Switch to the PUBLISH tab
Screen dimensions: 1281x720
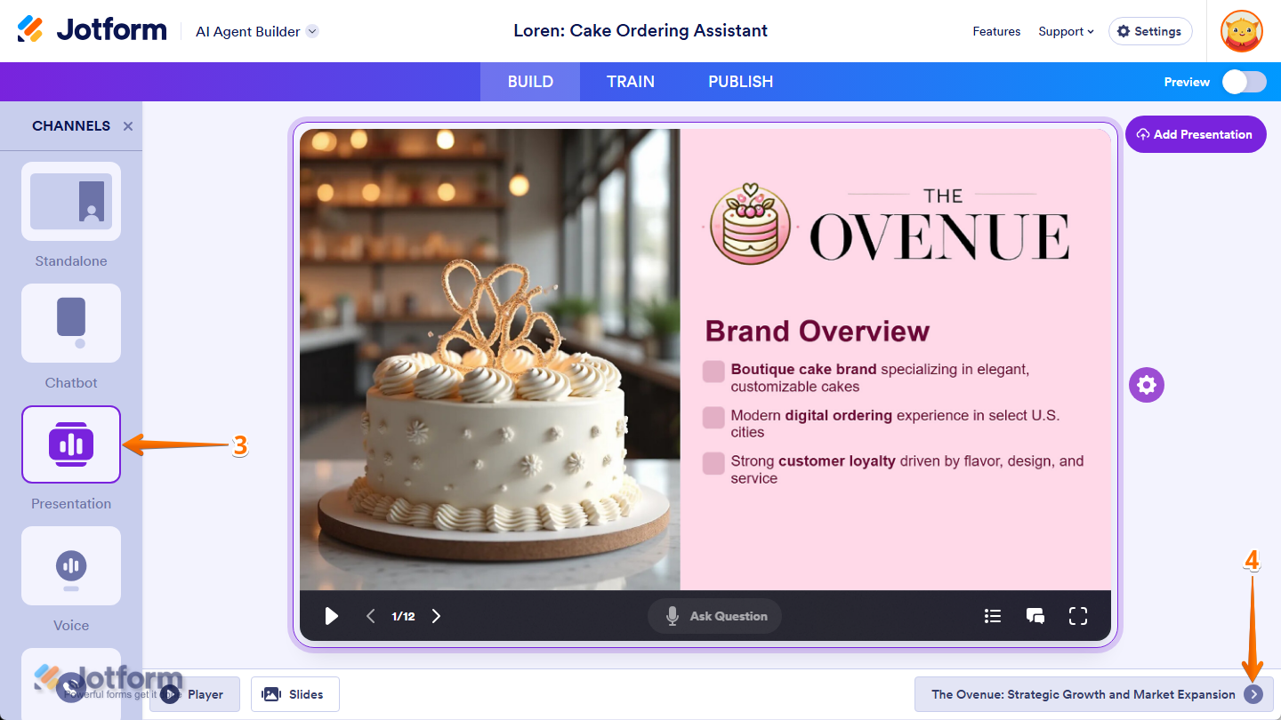click(741, 82)
